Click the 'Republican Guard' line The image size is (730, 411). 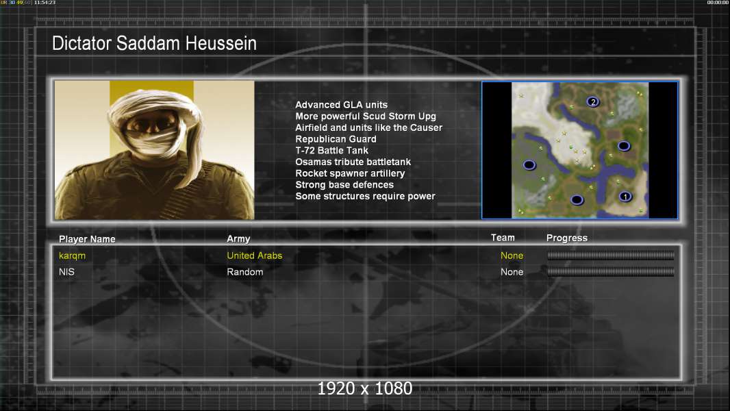[336, 139]
